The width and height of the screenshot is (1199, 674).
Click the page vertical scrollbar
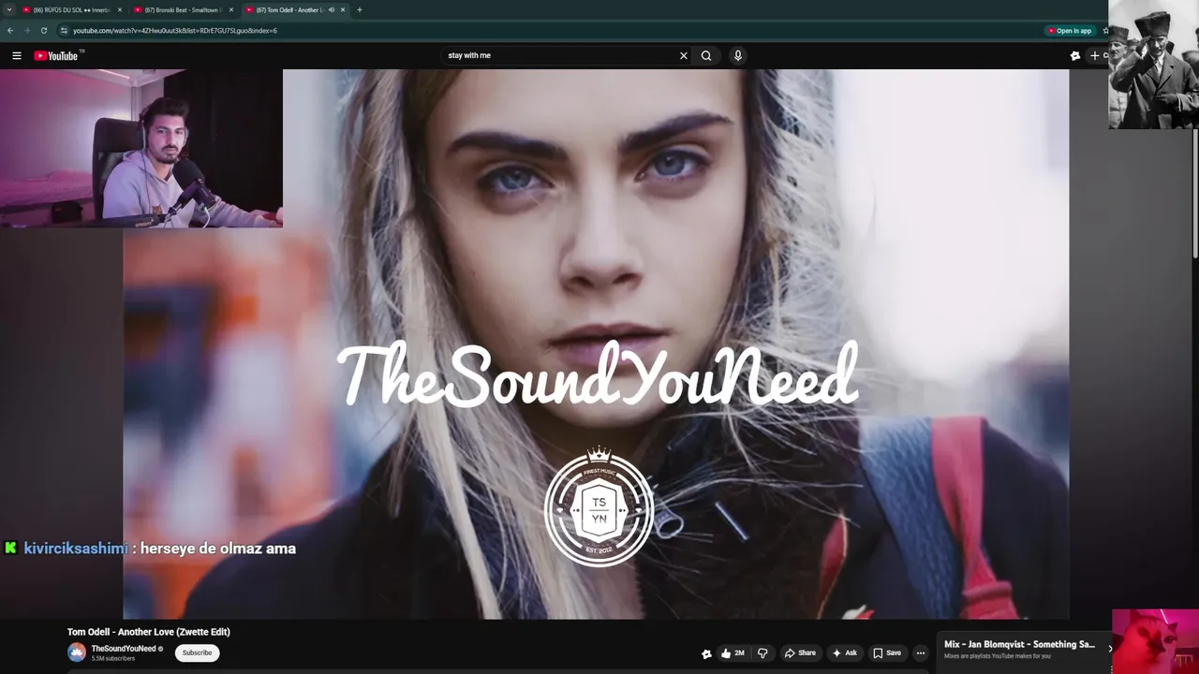[x=1195, y=195]
